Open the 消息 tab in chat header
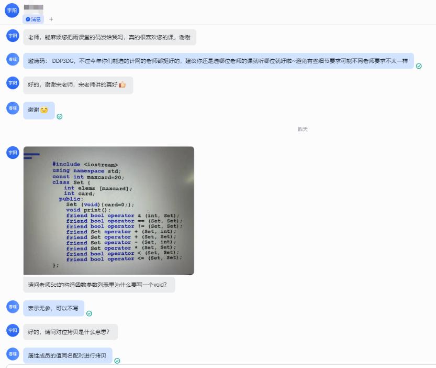This screenshot has width=436, height=368. pos(33,19)
